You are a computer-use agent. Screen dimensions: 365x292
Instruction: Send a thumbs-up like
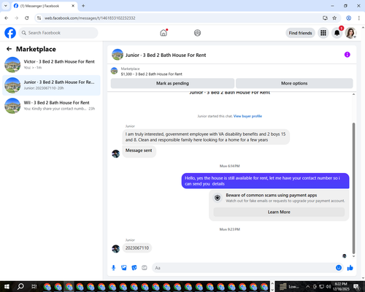click(x=350, y=268)
